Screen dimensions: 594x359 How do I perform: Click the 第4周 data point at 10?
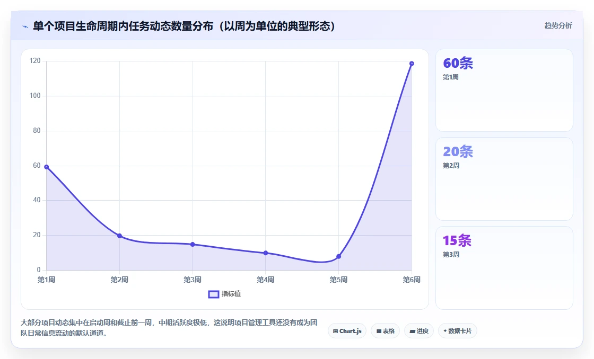266,253
